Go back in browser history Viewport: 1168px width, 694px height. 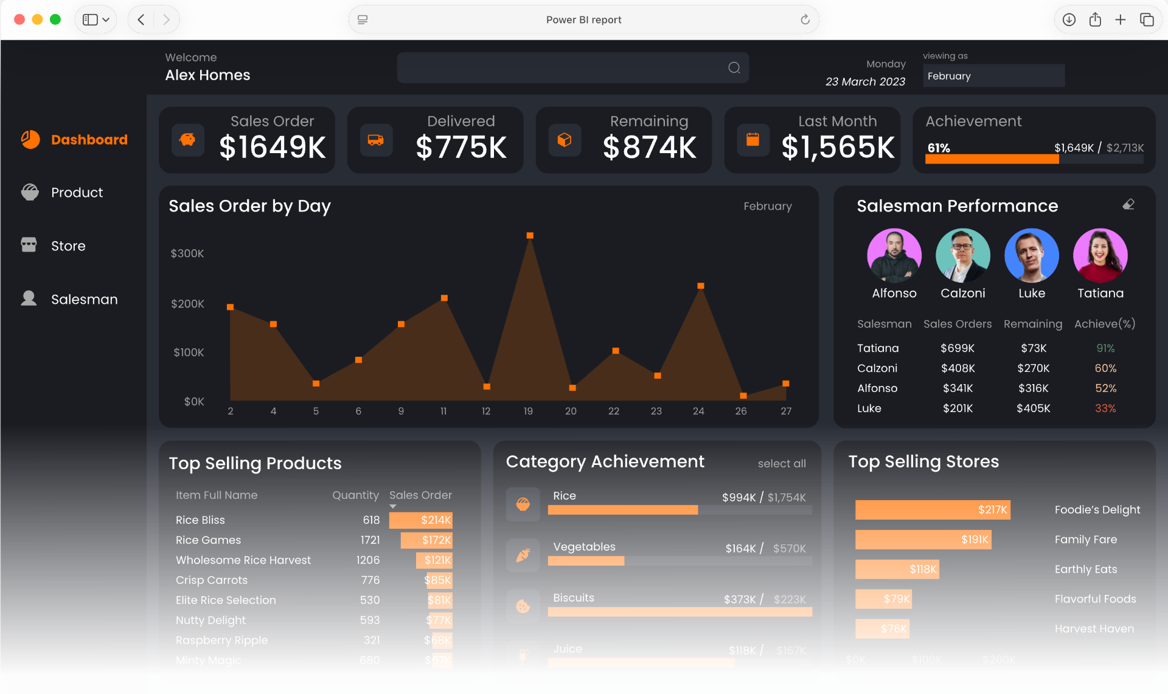[x=141, y=19]
